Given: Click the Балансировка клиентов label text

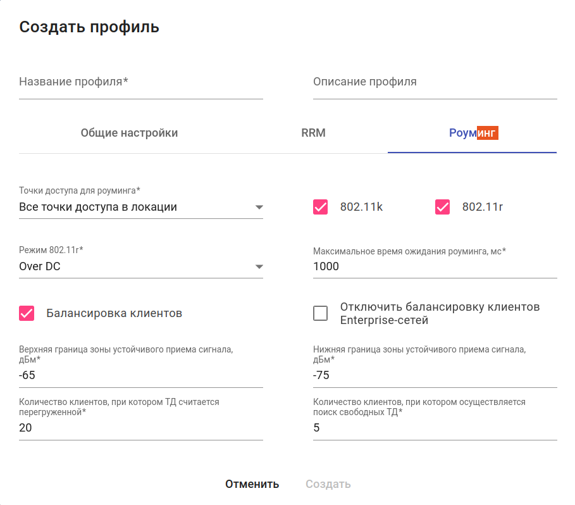Looking at the screenshot, I should (114, 313).
